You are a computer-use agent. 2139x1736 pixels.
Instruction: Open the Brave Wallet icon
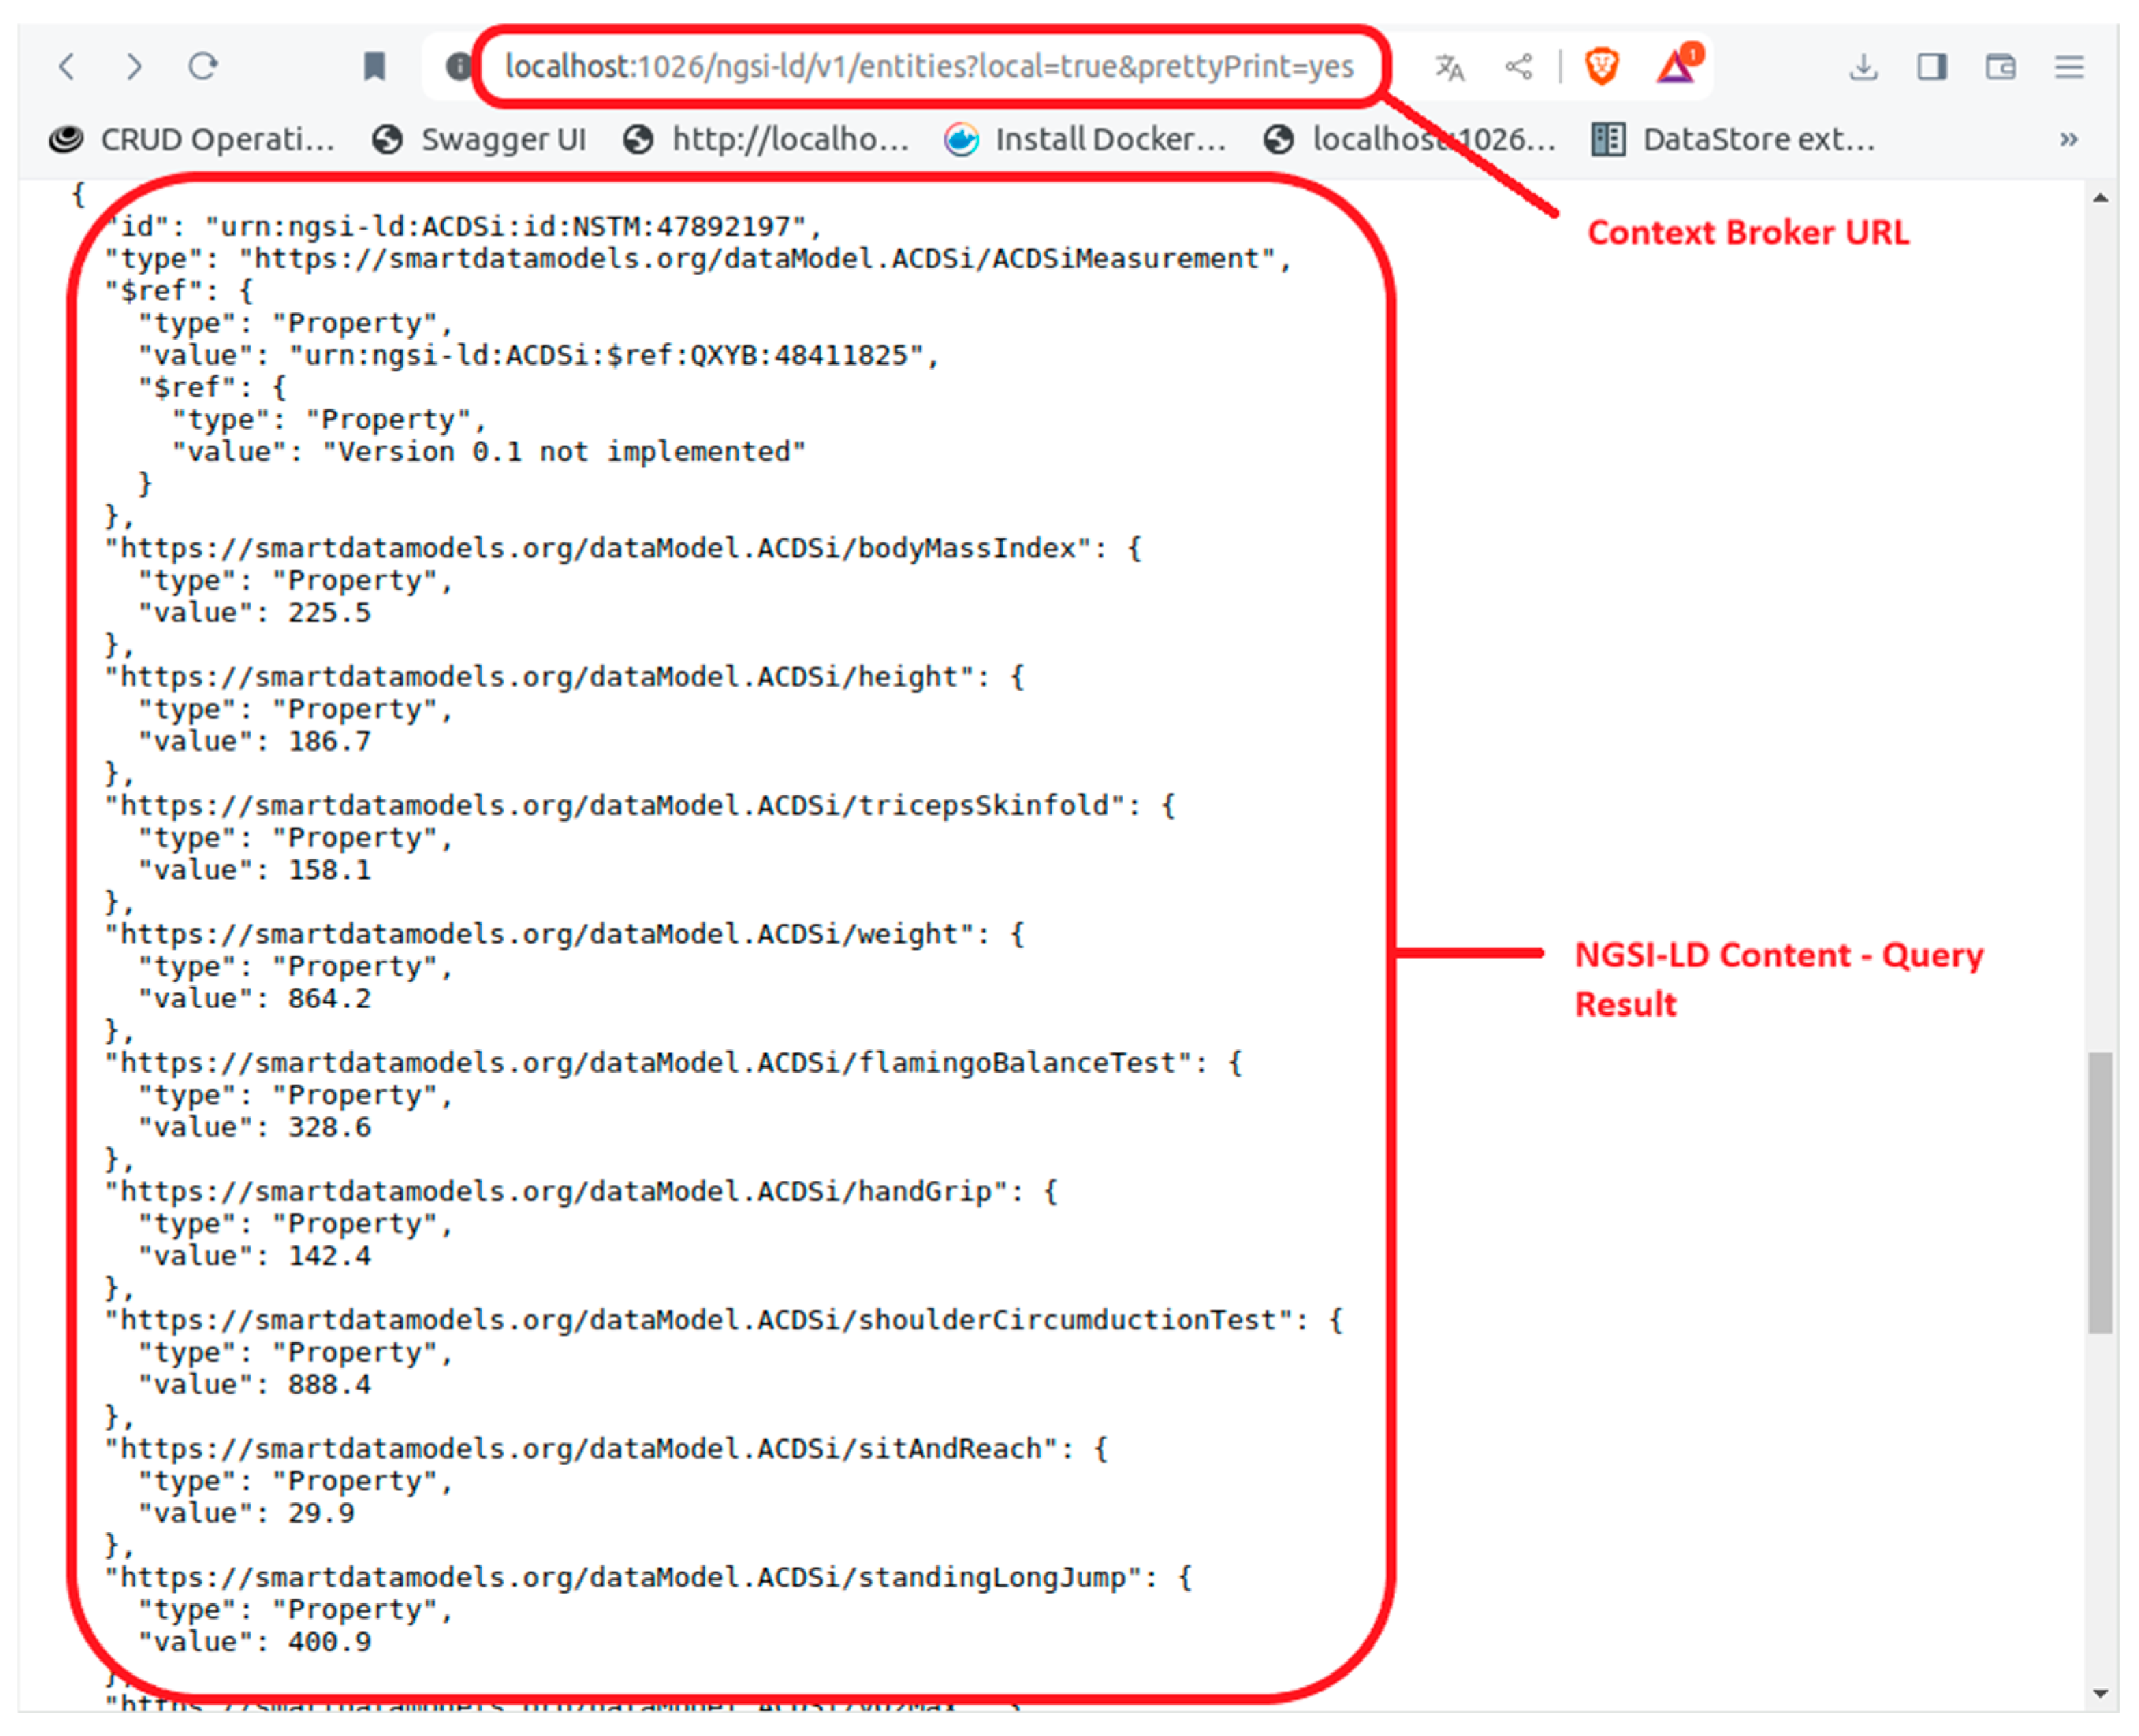2000,67
